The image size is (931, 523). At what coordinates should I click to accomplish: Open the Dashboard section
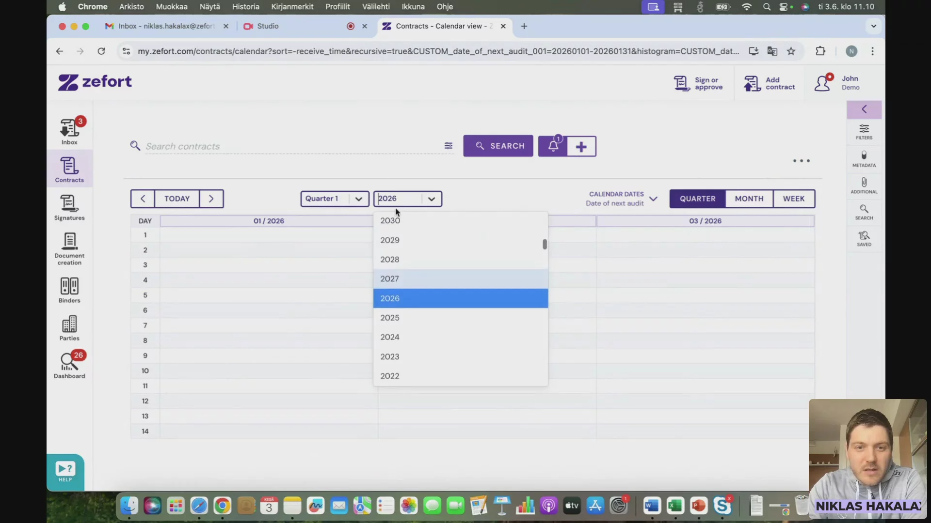tap(69, 366)
